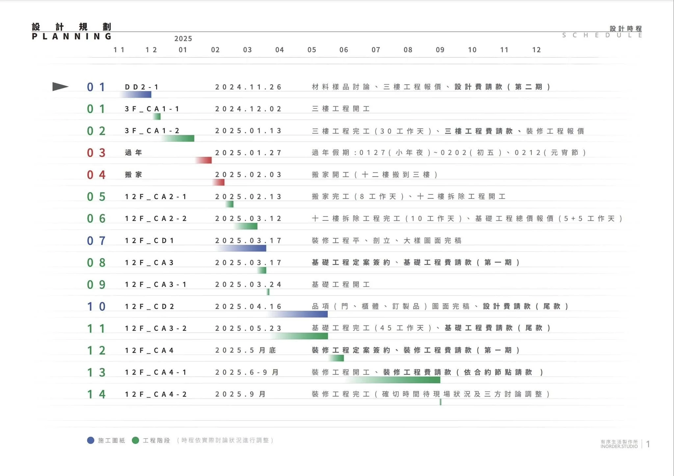Click the 12F_CA4-2 stage code
The height and width of the screenshot is (476, 674).
(x=156, y=394)
